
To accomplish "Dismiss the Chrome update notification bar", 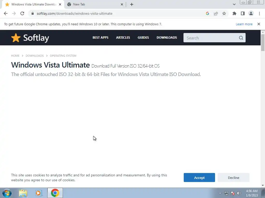I will [259, 24].
